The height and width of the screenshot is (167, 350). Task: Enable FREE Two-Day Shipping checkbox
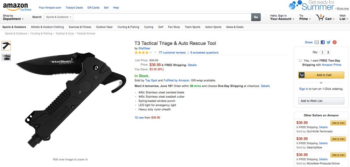[x=300, y=60]
